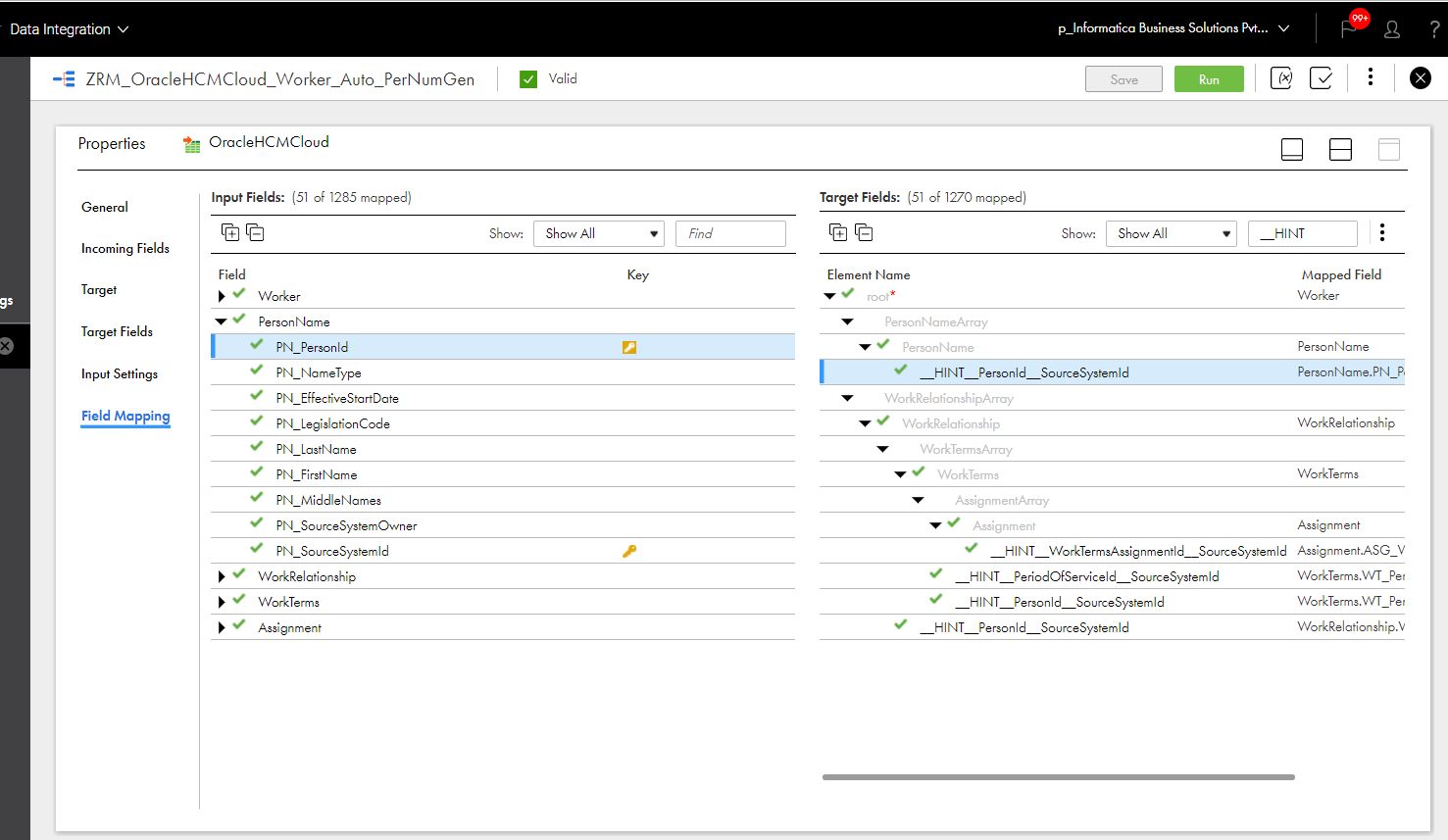
Task: Select the PN_EffectiveStartDate row
Action: coord(503,398)
